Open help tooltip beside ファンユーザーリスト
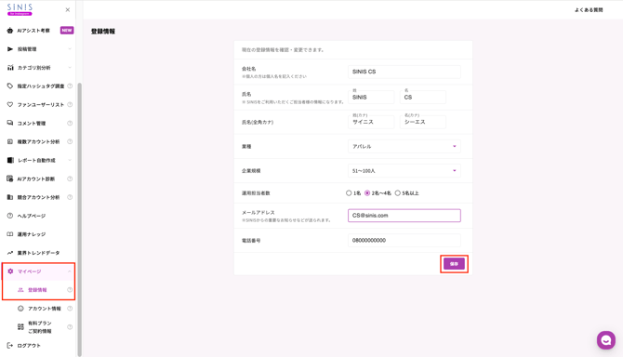This screenshot has height=357, width=623. tap(70, 104)
